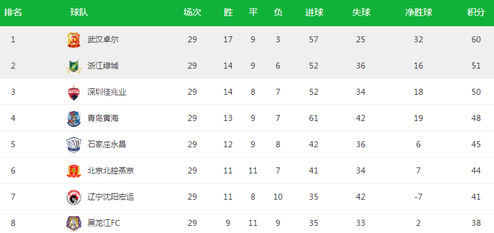Click the 青岛黄海 team logo
The height and width of the screenshot is (233, 494).
[x=74, y=119]
